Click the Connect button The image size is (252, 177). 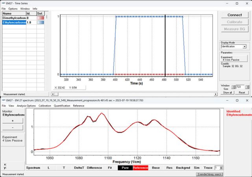[235, 15]
